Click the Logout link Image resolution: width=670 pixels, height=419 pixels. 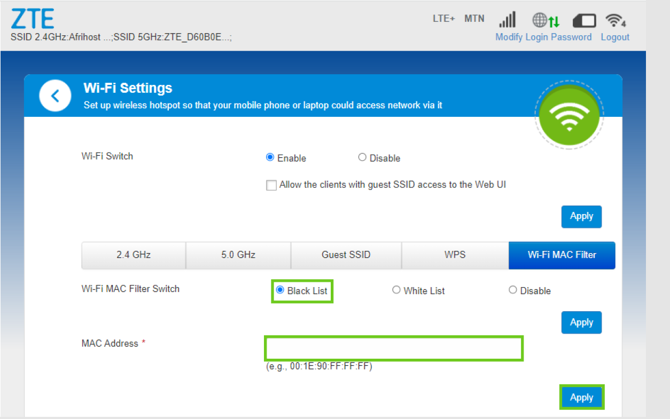615,37
